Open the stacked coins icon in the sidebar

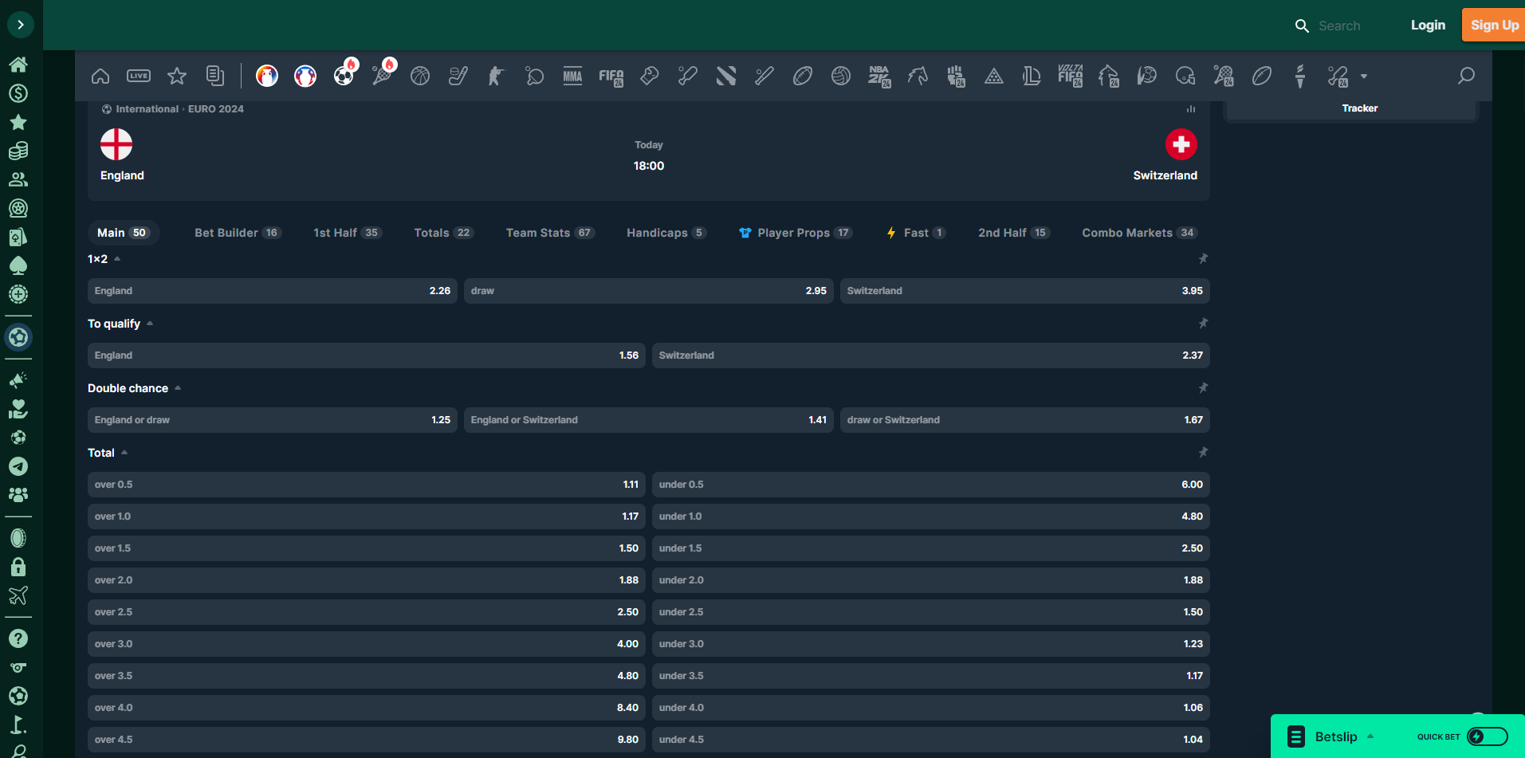pyautogui.click(x=18, y=151)
